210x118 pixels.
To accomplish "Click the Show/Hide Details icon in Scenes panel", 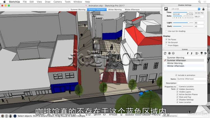I will coord(202,53).
